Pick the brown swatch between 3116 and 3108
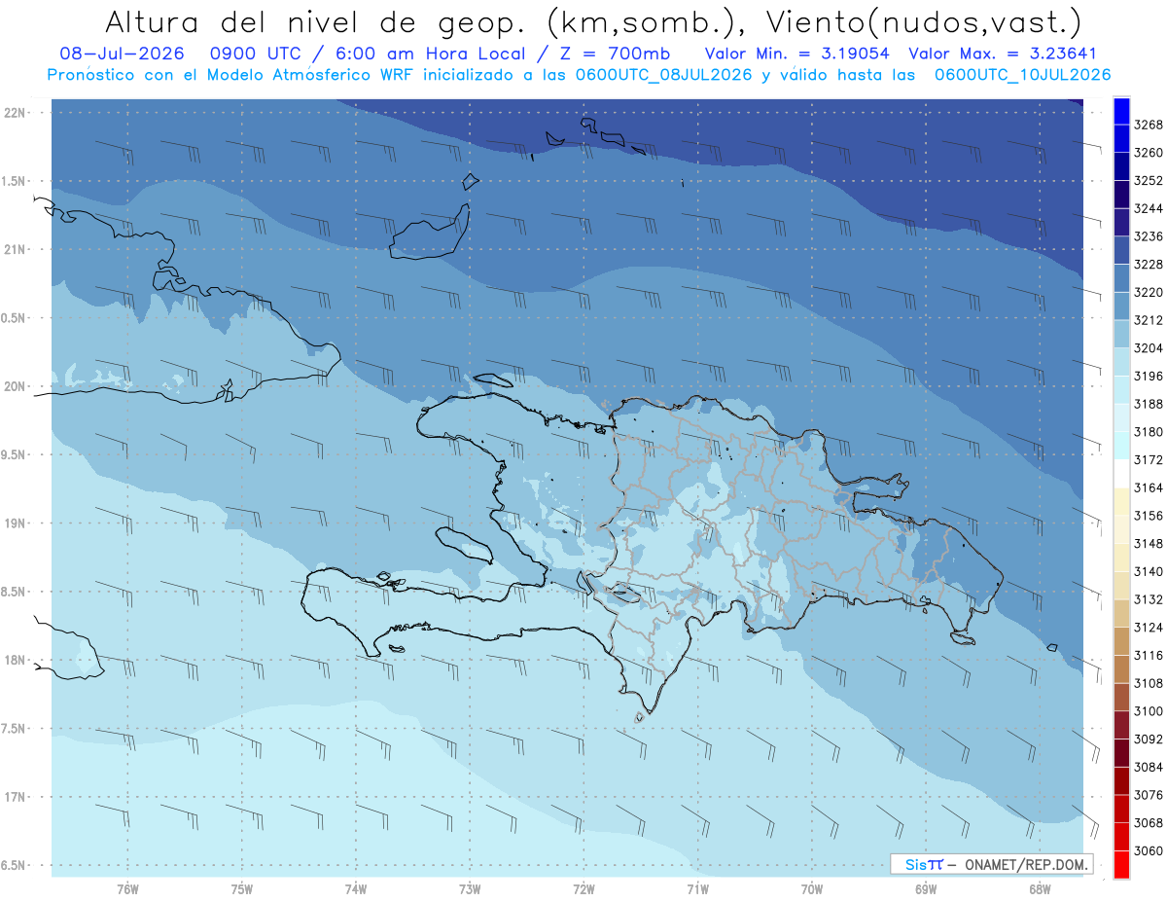 (x=1121, y=669)
